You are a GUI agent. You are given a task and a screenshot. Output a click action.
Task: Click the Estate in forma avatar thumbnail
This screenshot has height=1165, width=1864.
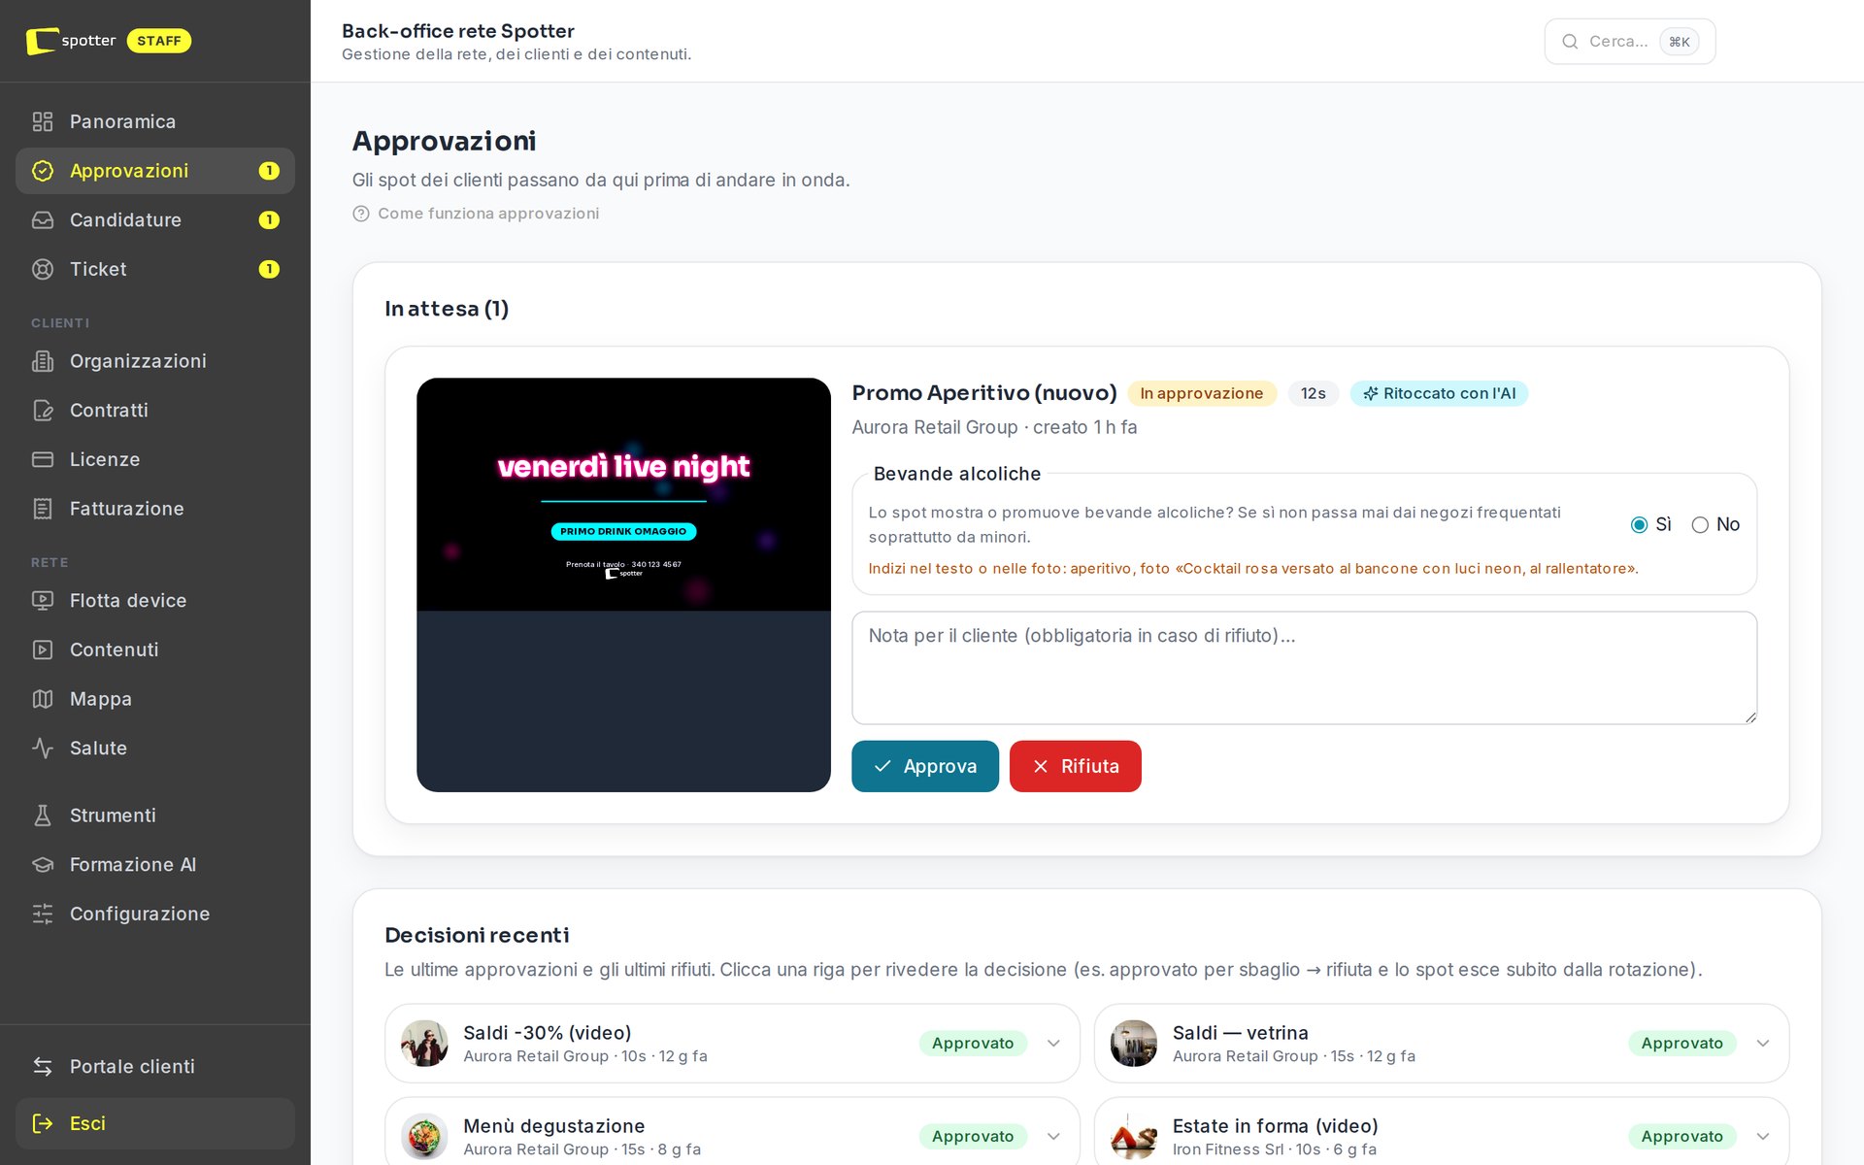click(x=1134, y=1137)
